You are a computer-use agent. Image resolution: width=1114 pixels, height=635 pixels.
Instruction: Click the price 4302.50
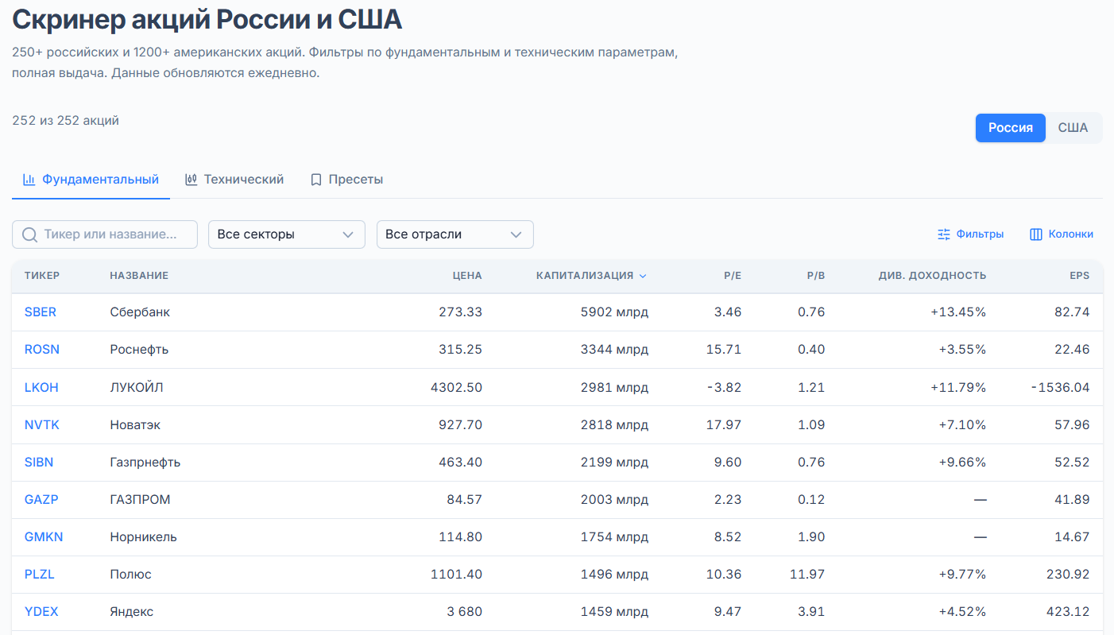click(455, 388)
